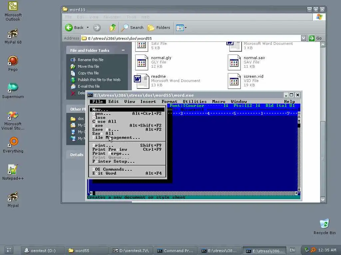Open the View menu in Word
Viewport: 341px width, 255px height.
point(130,102)
